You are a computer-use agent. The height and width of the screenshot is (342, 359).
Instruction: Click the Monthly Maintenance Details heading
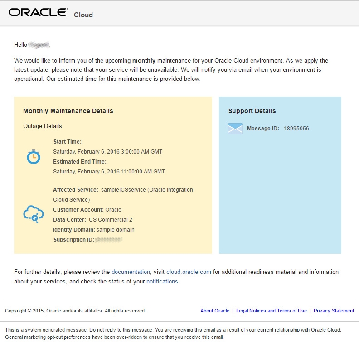[x=68, y=111]
